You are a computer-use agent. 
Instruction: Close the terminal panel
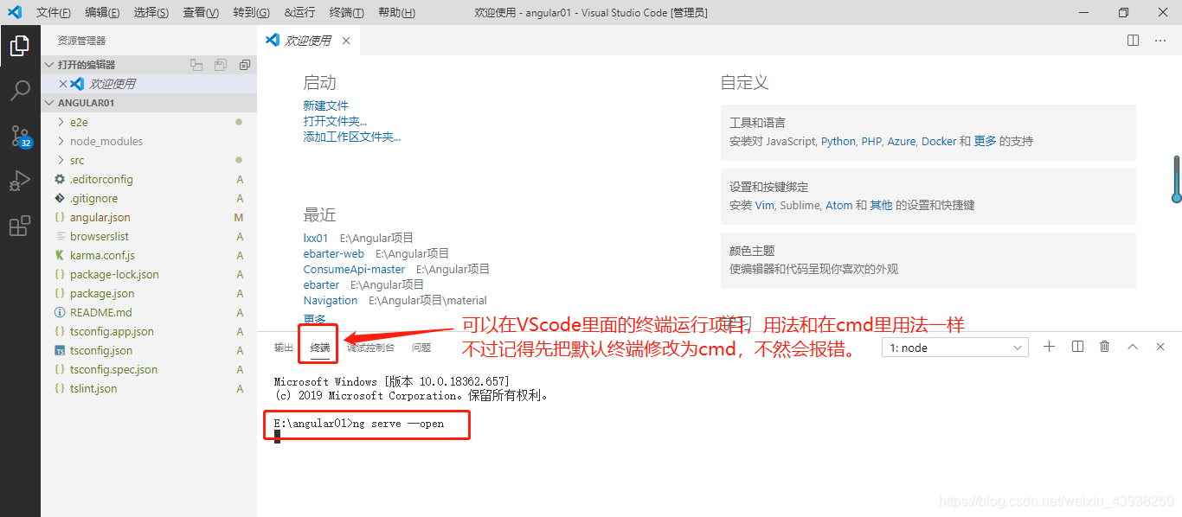click(x=1160, y=347)
